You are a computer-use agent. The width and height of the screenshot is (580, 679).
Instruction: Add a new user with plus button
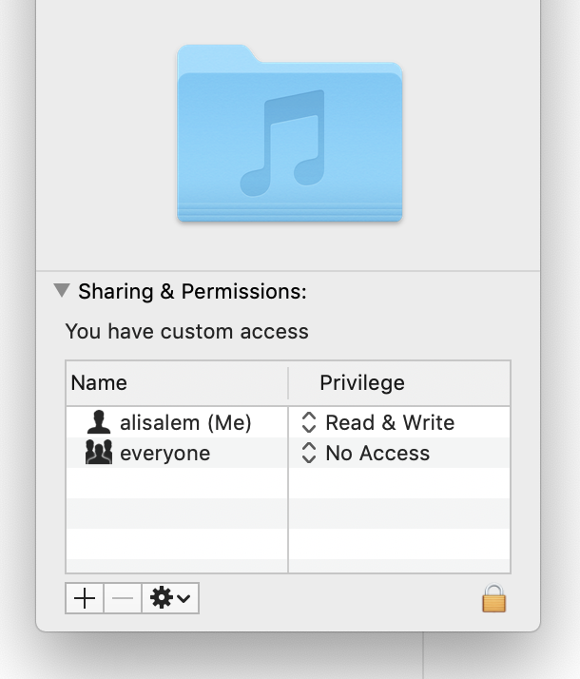point(85,598)
